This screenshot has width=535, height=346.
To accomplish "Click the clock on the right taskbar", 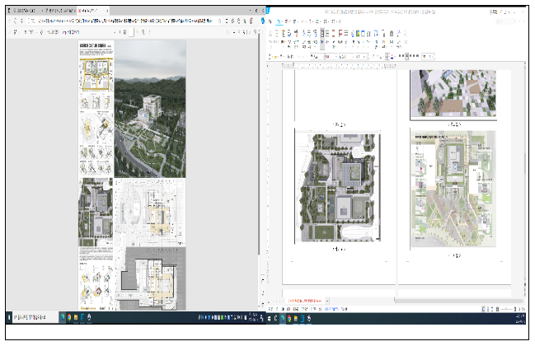I will point(520,318).
